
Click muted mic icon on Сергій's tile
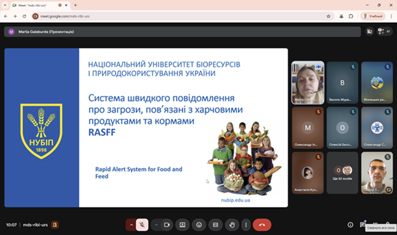coord(387,157)
